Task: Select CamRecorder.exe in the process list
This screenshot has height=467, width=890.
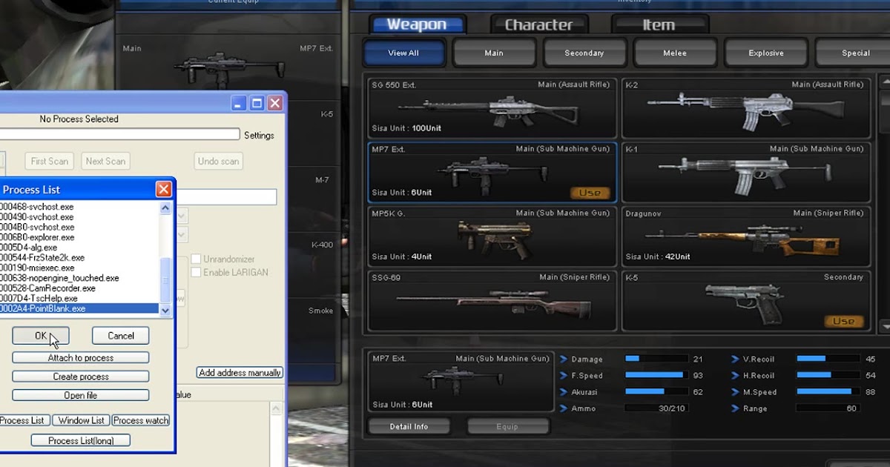Action: [79, 288]
